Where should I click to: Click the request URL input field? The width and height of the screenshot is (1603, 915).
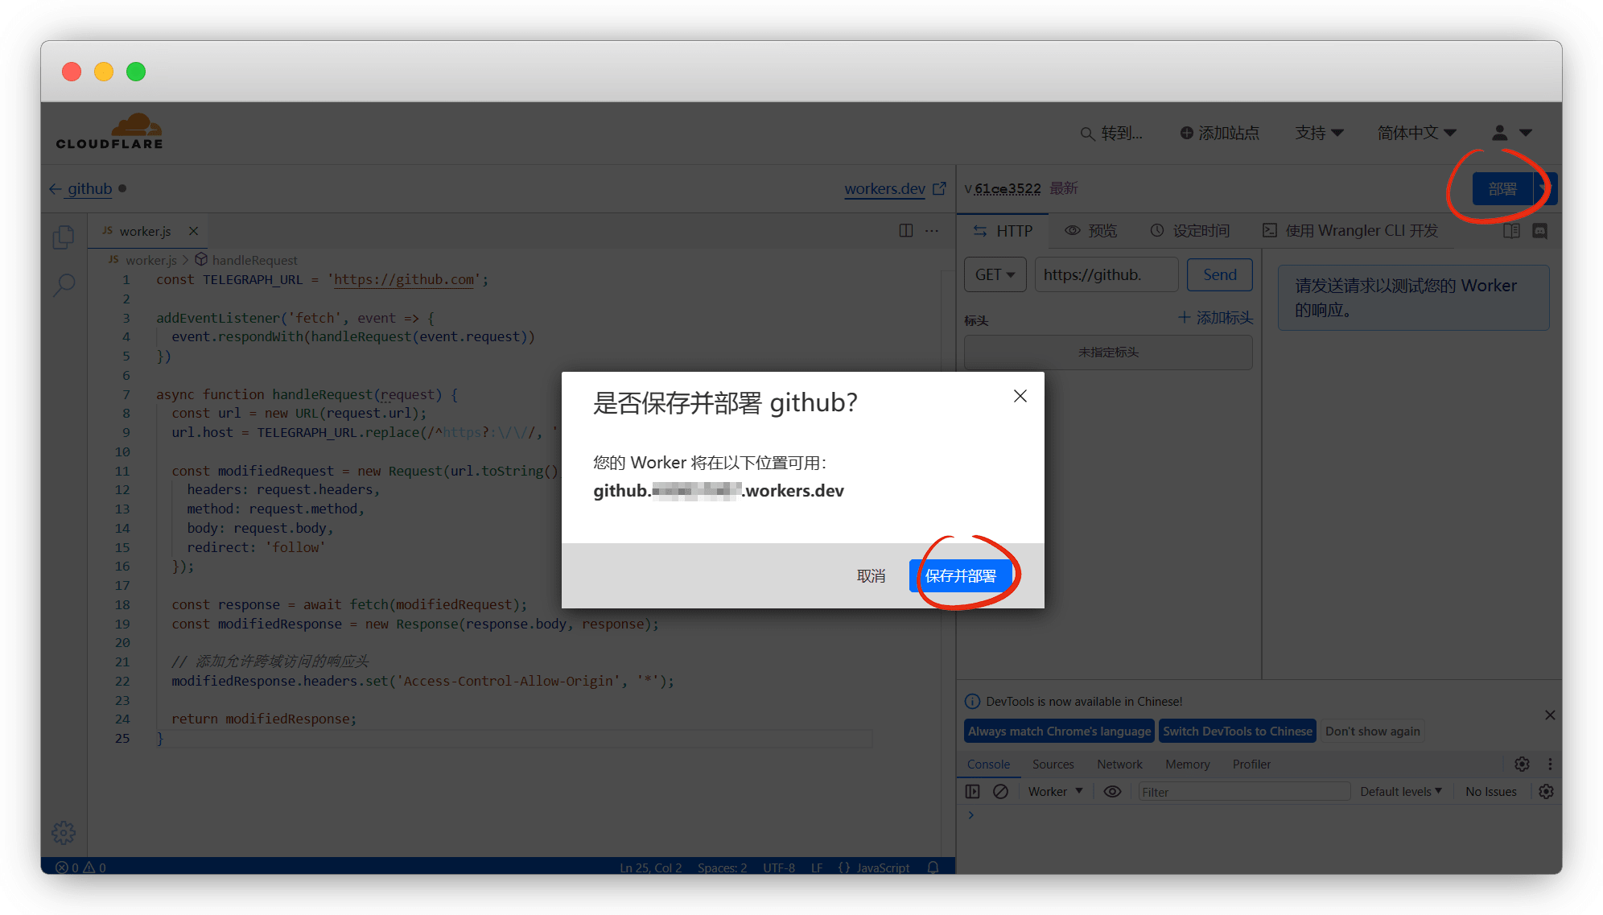pyautogui.click(x=1106, y=275)
